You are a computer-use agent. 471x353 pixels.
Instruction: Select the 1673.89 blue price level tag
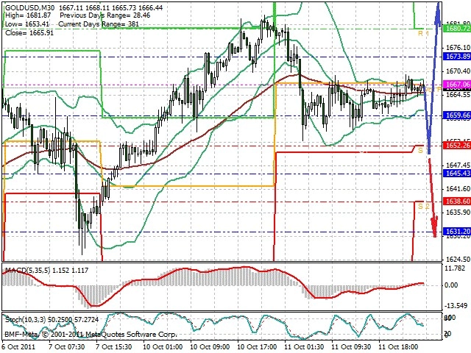click(x=457, y=57)
